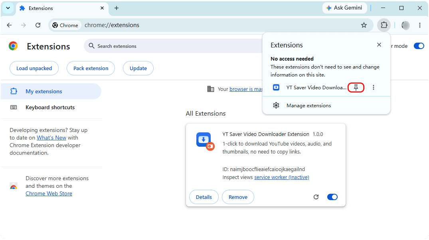Click the Manage extensions gear icon
429x240 pixels.
tap(276, 106)
